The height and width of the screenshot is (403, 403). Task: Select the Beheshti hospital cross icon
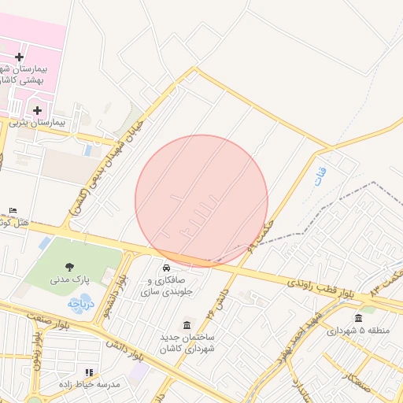click(x=19, y=57)
